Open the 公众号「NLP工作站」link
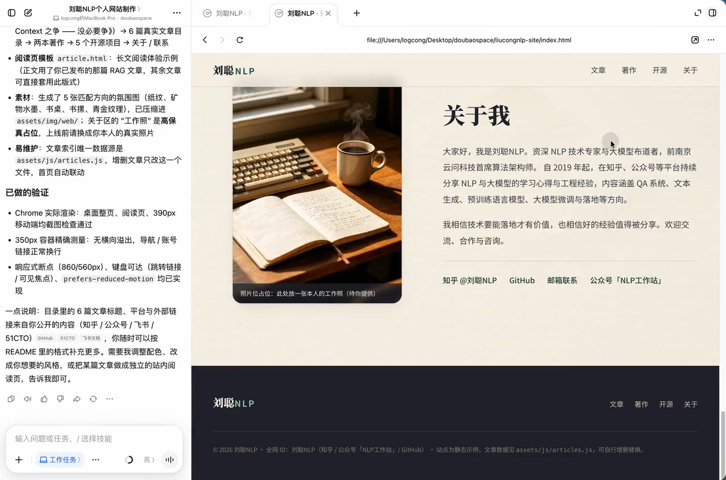726x480 pixels. (626, 280)
